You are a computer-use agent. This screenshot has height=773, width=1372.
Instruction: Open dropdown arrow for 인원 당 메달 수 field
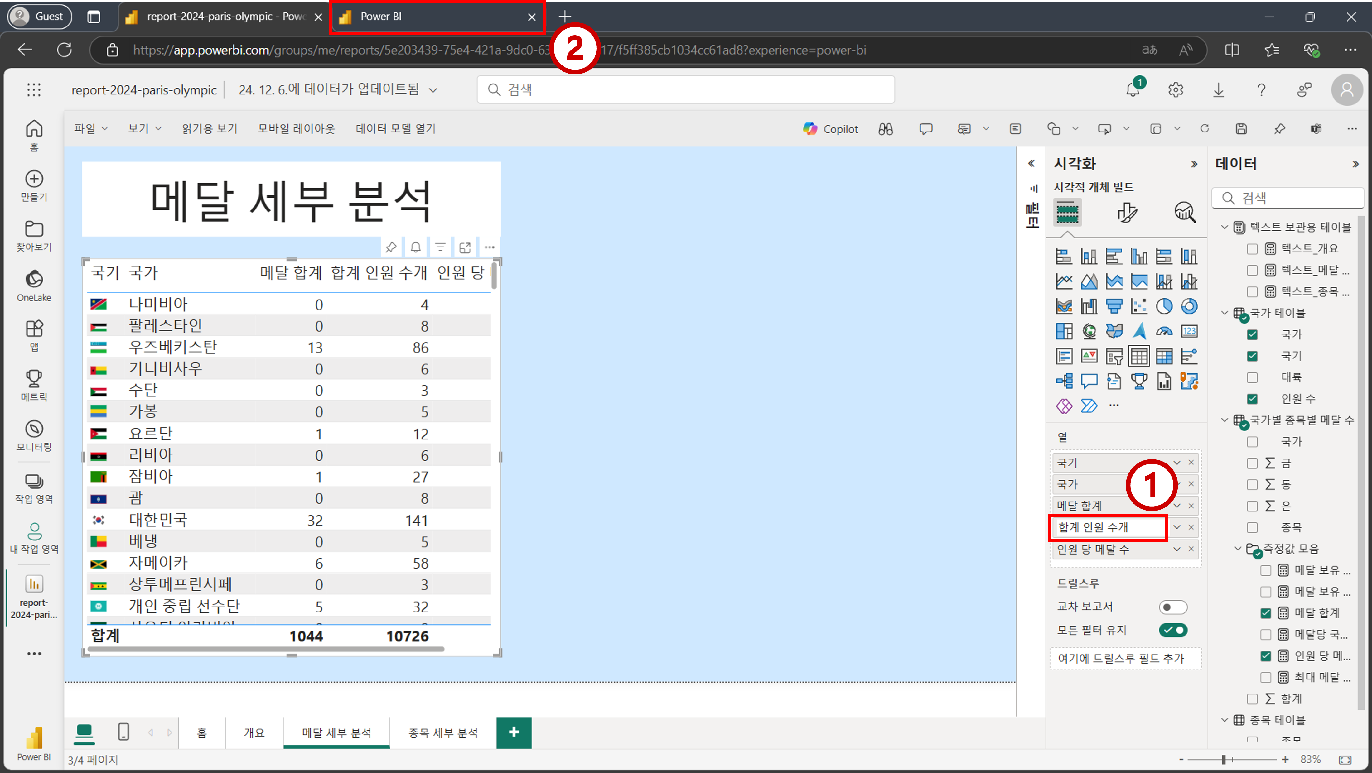1176,549
